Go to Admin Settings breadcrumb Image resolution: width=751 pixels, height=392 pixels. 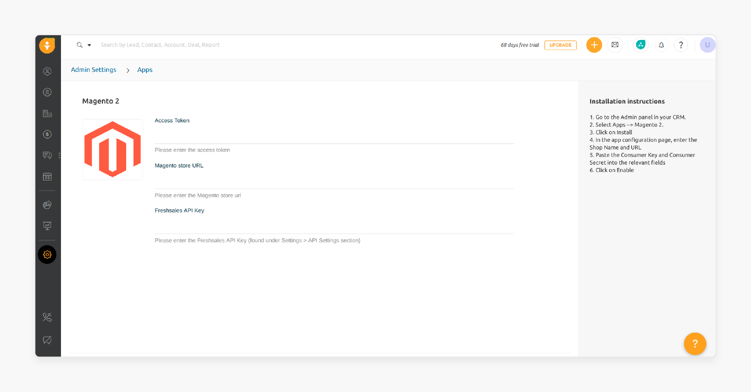point(93,70)
